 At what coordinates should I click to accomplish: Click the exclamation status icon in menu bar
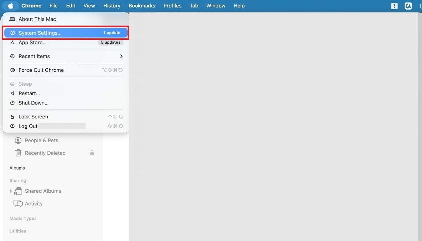(394, 6)
